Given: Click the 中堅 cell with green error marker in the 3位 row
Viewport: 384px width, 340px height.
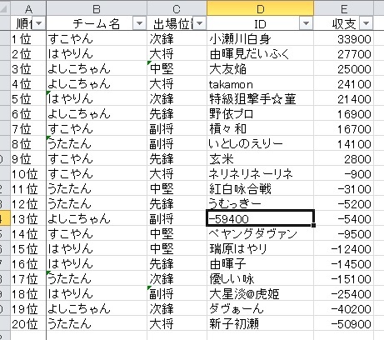Looking at the screenshot, I should [x=177, y=69].
